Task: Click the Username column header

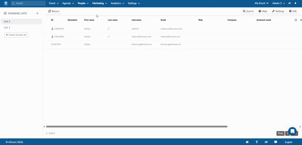Action: [136, 20]
